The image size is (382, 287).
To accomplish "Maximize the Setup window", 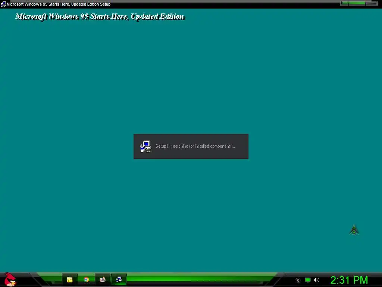I will [x=357, y=3].
